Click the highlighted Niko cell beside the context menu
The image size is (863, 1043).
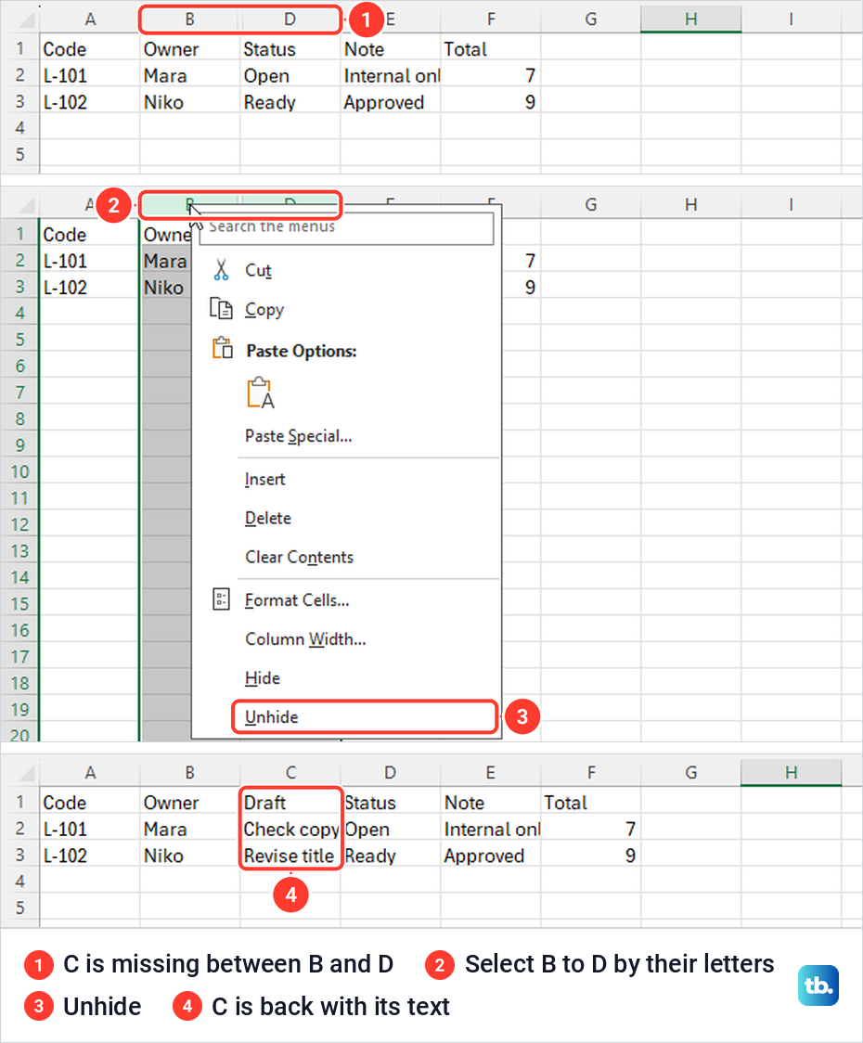click(x=166, y=288)
